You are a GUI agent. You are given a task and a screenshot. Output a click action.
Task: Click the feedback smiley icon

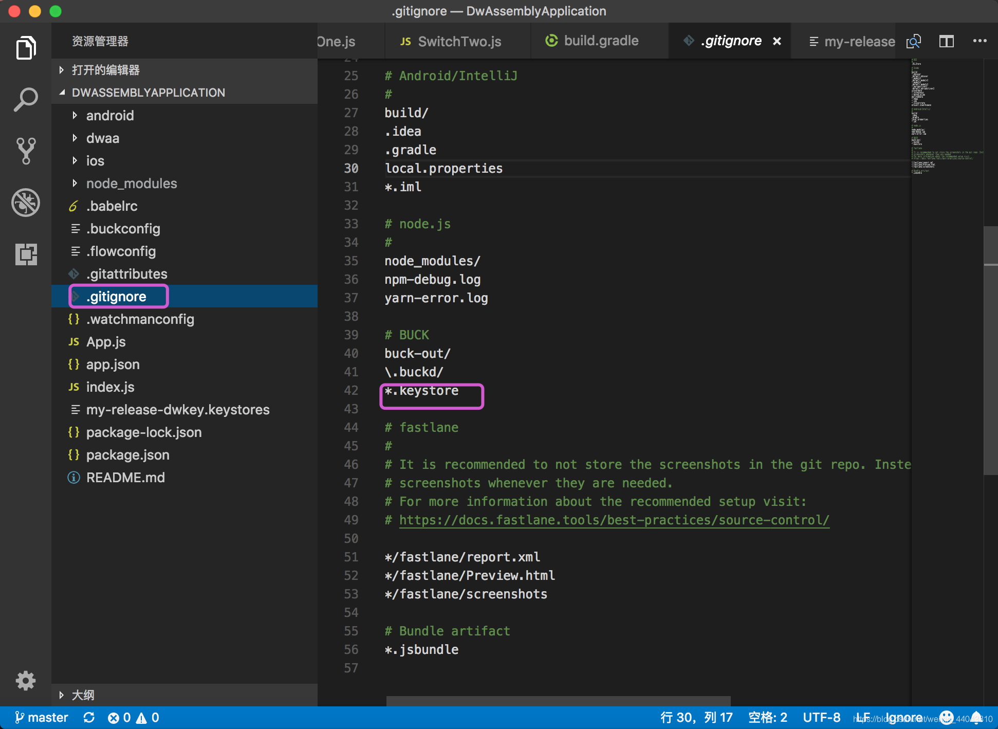tap(947, 718)
